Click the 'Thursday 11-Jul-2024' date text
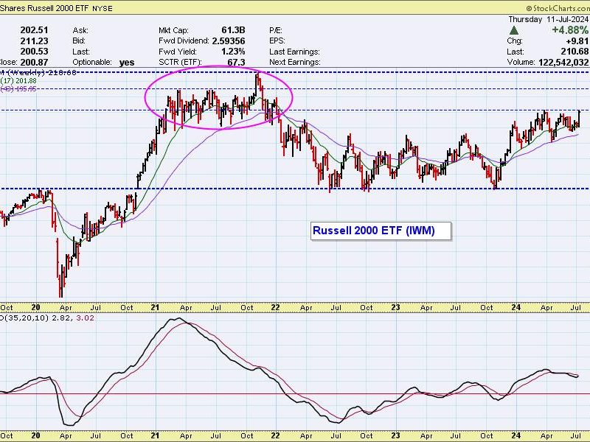Viewport: 590px width, 442px height. 548,19
